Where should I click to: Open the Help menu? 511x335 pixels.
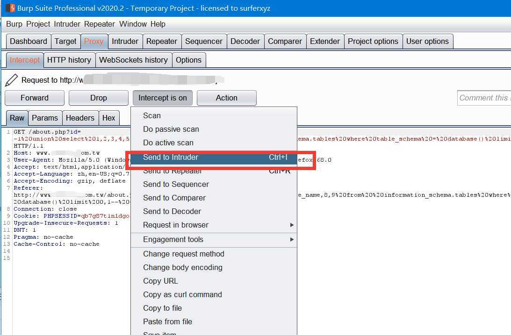(158, 24)
